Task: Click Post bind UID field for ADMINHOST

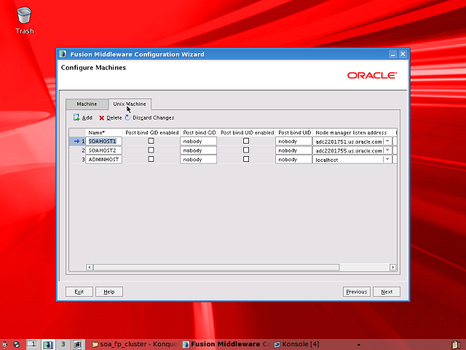Action: [293, 159]
